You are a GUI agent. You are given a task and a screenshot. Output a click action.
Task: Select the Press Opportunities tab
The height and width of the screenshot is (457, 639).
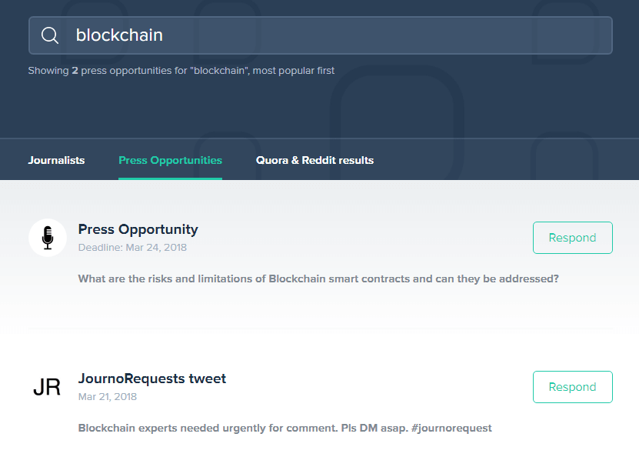click(x=171, y=161)
